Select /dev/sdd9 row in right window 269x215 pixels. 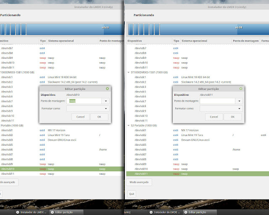pos(198,164)
